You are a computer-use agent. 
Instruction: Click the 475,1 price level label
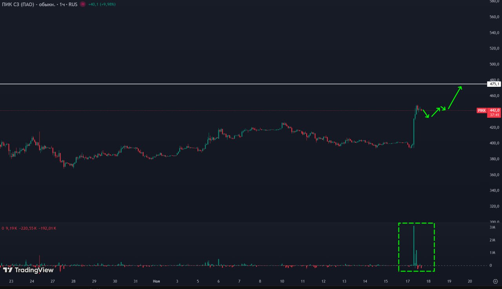pyautogui.click(x=494, y=84)
